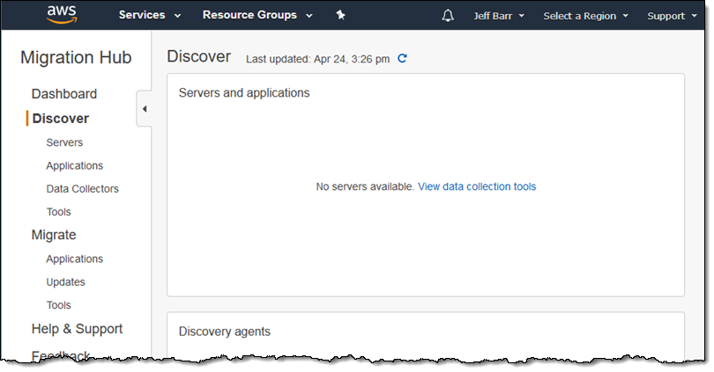
Task: Open Applications under Discover
Action: (x=74, y=165)
